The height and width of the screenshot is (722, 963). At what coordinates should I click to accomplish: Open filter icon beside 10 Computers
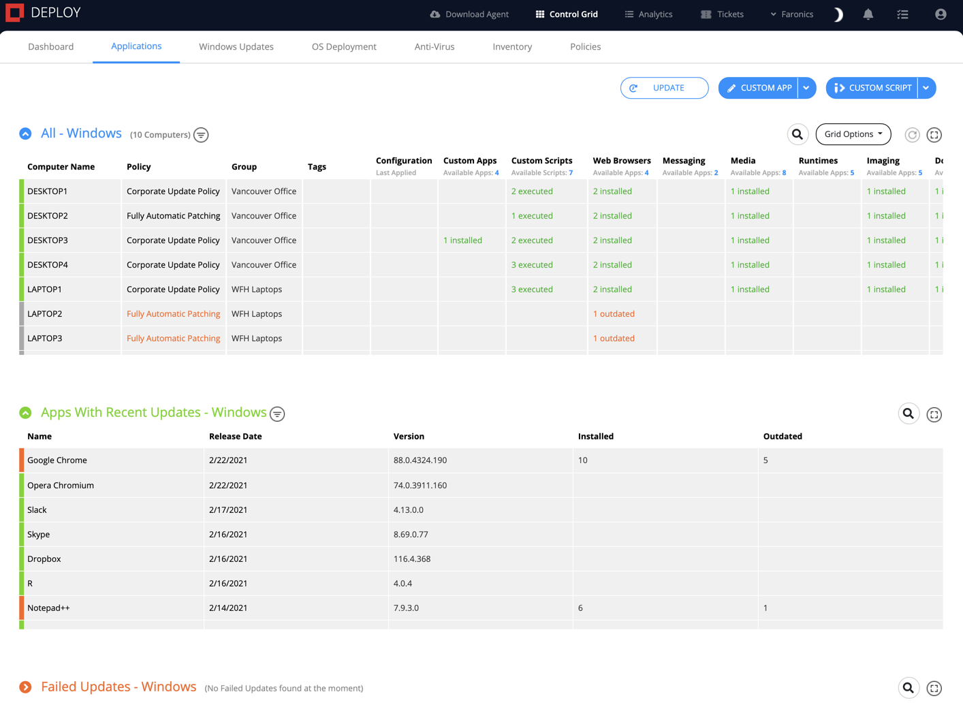[201, 135]
